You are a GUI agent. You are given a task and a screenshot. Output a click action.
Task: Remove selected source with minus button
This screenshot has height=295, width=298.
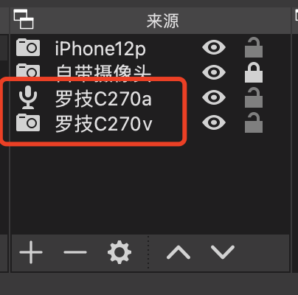(x=75, y=252)
